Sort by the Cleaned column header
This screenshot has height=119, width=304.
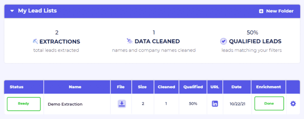(x=166, y=87)
